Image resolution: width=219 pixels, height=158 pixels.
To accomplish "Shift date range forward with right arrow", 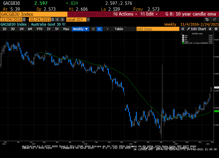I will 62,19.
